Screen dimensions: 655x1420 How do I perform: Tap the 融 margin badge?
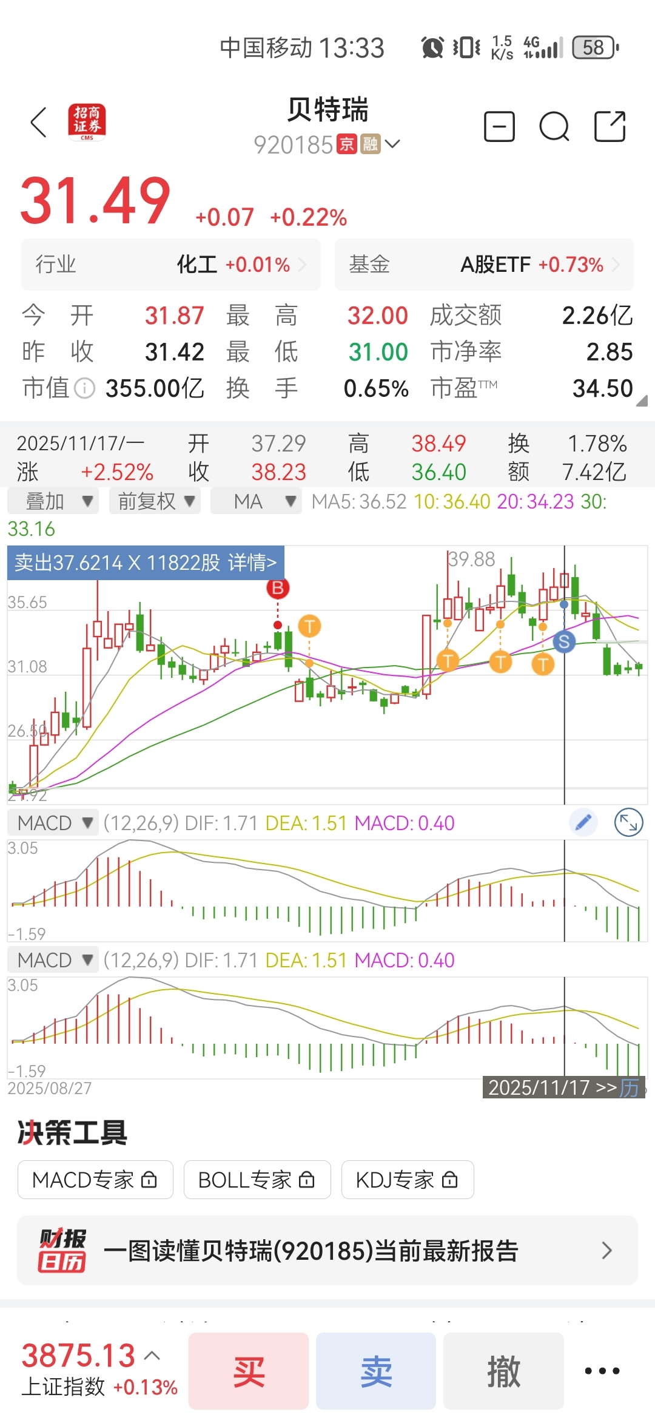tap(370, 144)
